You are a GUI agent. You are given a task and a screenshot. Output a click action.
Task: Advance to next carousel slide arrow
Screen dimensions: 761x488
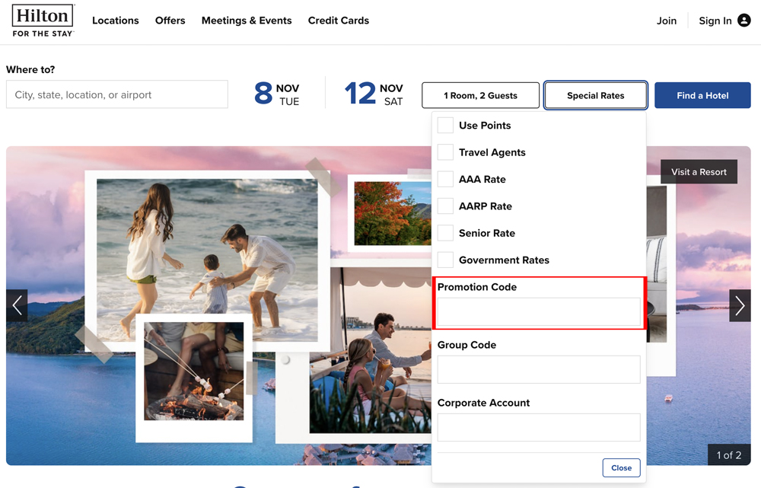click(x=740, y=305)
